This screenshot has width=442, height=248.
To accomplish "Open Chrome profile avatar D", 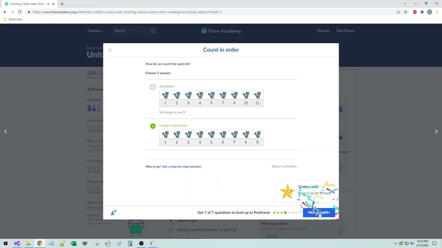I will (430, 12).
